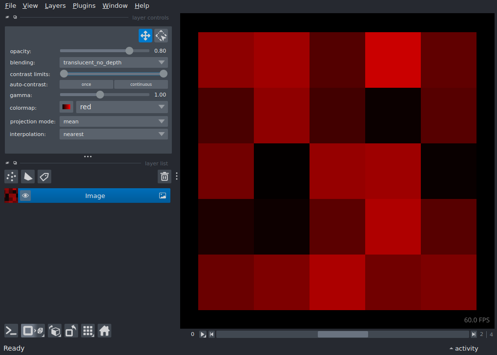The width and height of the screenshot is (497, 355).
Task: Switch to the transform mode
Action: click(x=161, y=36)
